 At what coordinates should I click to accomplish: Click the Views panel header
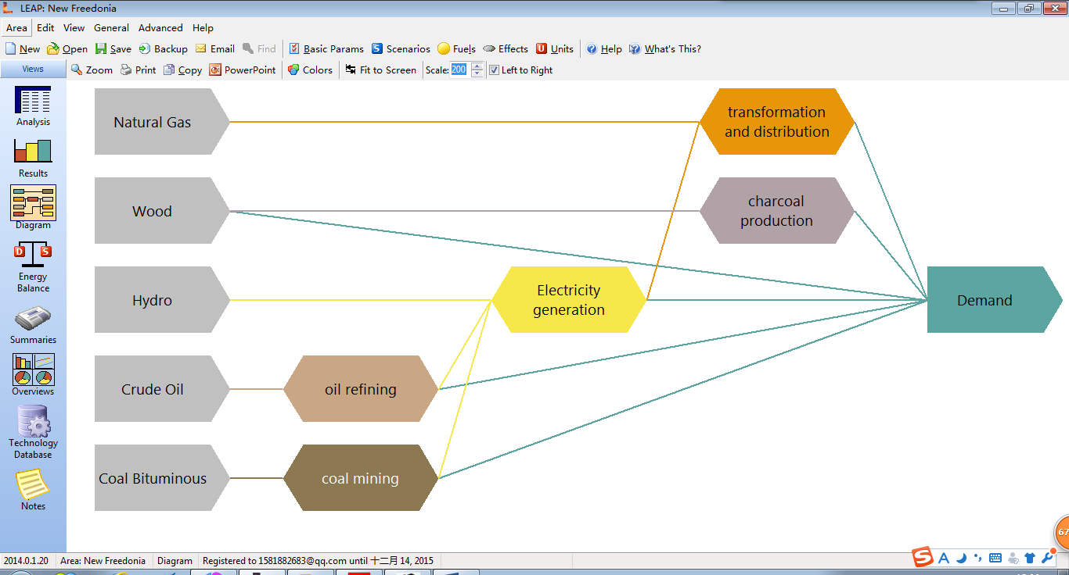33,69
